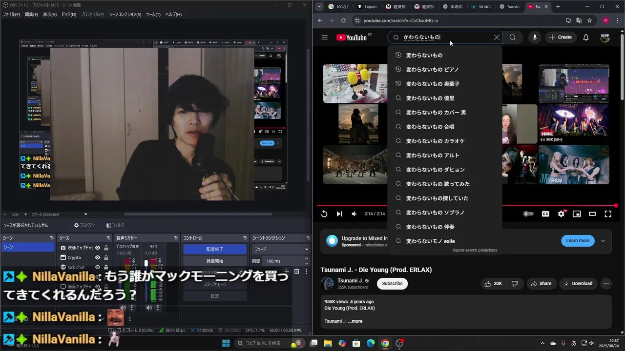Screen dimensions: 625x351
Task: Click the Create button on YouTube
Action: pyautogui.click(x=560, y=37)
